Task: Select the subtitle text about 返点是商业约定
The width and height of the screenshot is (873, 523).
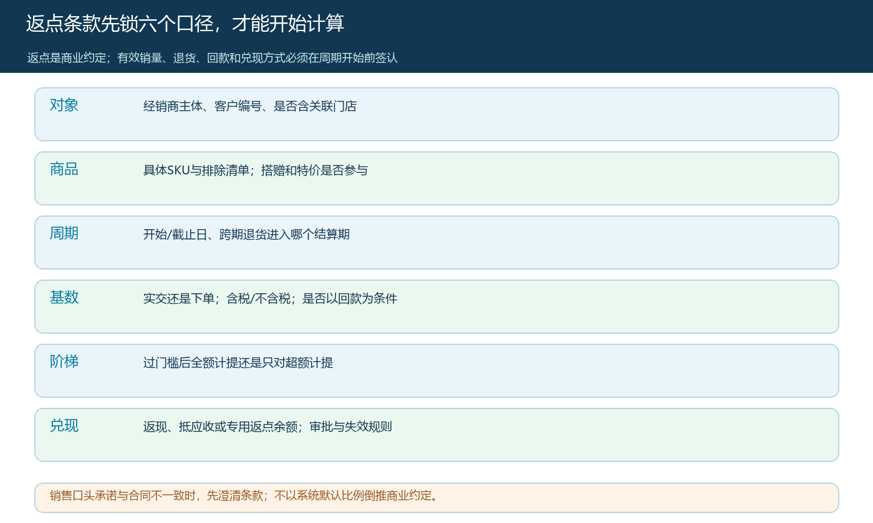Action: pyautogui.click(x=213, y=58)
